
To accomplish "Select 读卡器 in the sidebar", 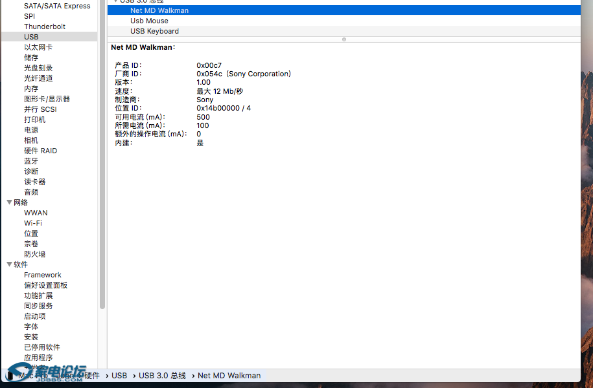I will click(35, 182).
